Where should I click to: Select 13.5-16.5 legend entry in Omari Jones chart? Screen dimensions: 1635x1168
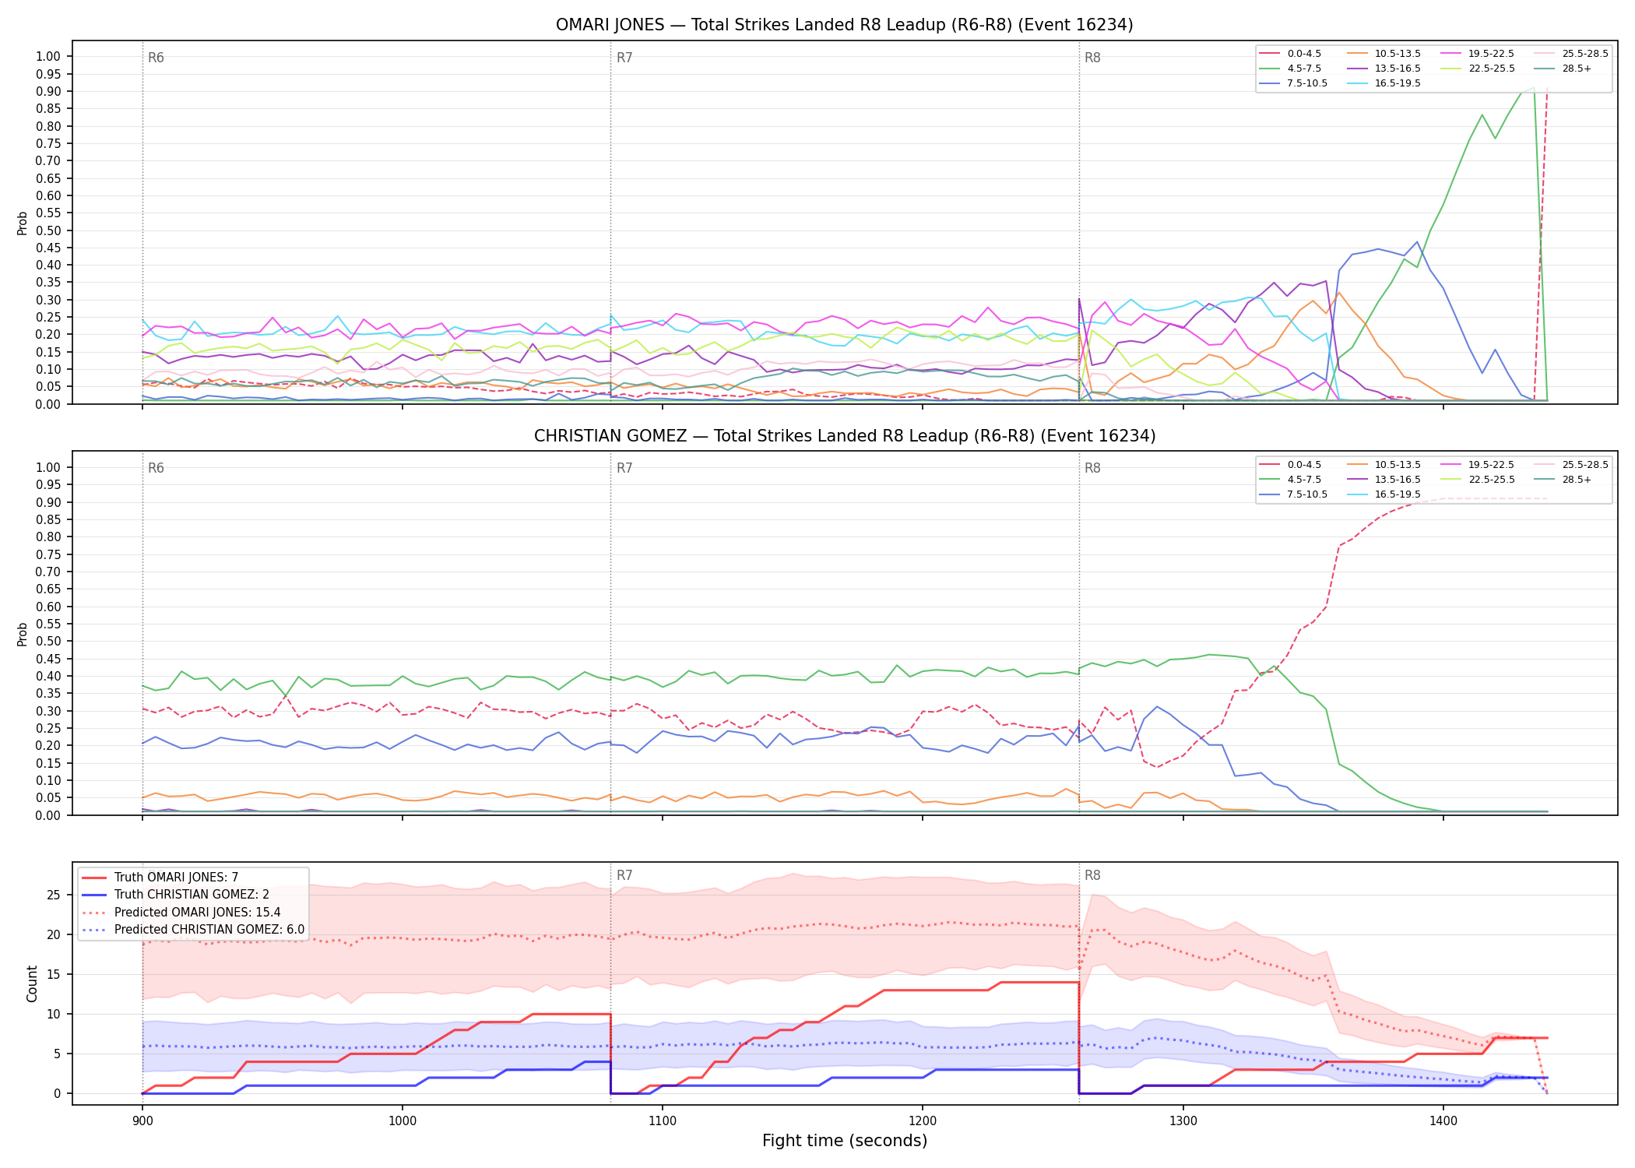1385,69
